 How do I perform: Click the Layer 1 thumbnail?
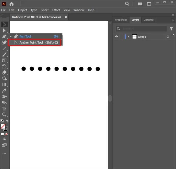(x=134, y=37)
